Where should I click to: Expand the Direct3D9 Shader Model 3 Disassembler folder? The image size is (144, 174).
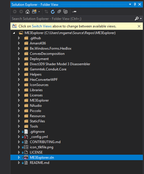pyautogui.click(x=19, y=64)
